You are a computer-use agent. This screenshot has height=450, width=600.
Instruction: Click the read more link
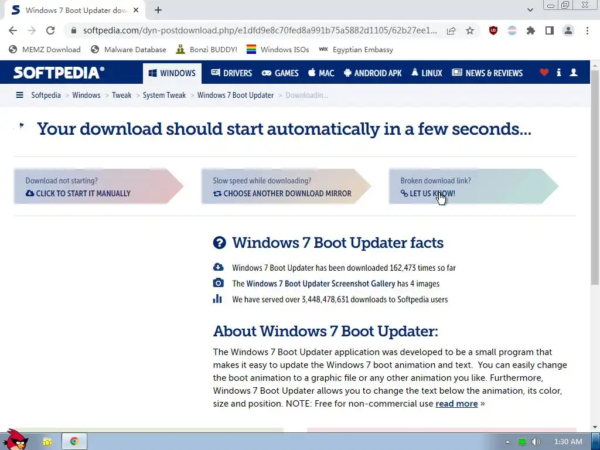[456, 404]
